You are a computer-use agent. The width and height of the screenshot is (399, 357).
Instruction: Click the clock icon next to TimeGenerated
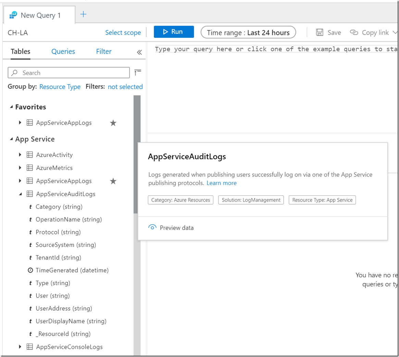(x=30, y=270)
